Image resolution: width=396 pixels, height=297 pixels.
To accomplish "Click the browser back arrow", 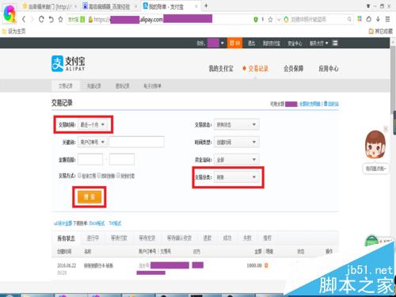I will [x=24, y=19].
